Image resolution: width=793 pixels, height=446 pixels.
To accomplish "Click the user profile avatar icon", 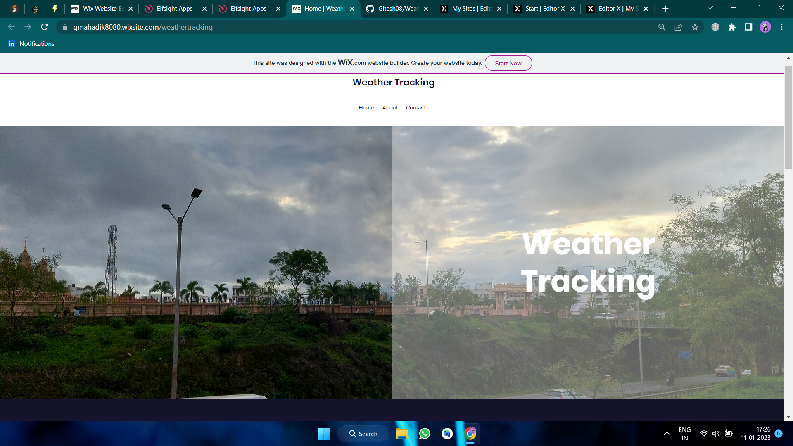I will (x=765, y=27).
